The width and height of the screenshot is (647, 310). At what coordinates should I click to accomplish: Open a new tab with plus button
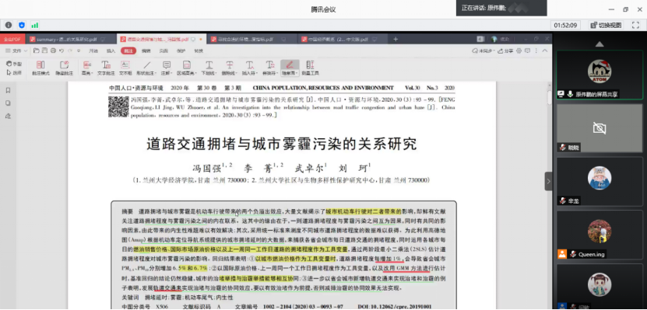point(396,40)
